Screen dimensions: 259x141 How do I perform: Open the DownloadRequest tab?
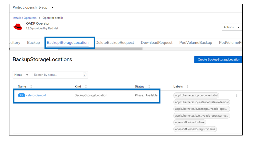pyautogui.click(x=157, y=42)
